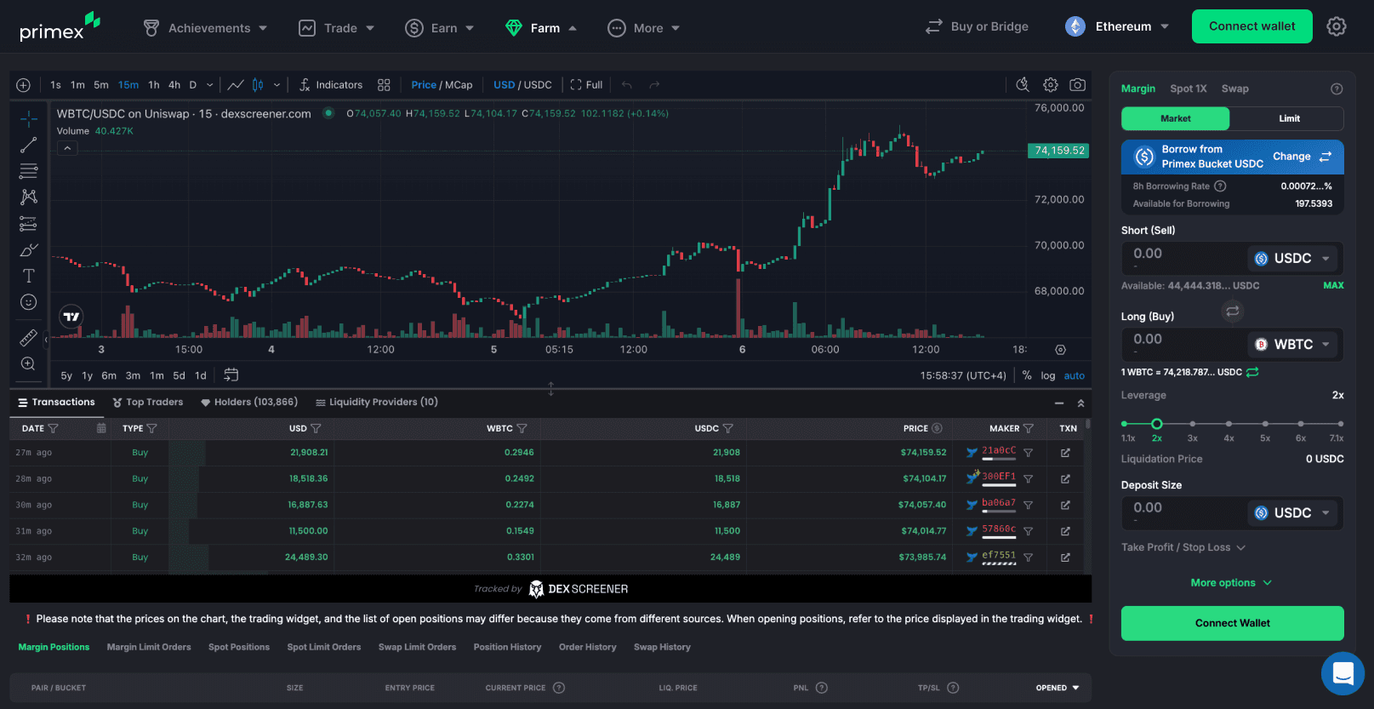Open the support chat bubble

pyautogui.click(x=1343, y=673)
